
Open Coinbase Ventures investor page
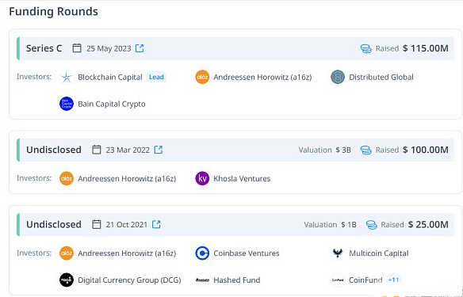click(247, 253)
